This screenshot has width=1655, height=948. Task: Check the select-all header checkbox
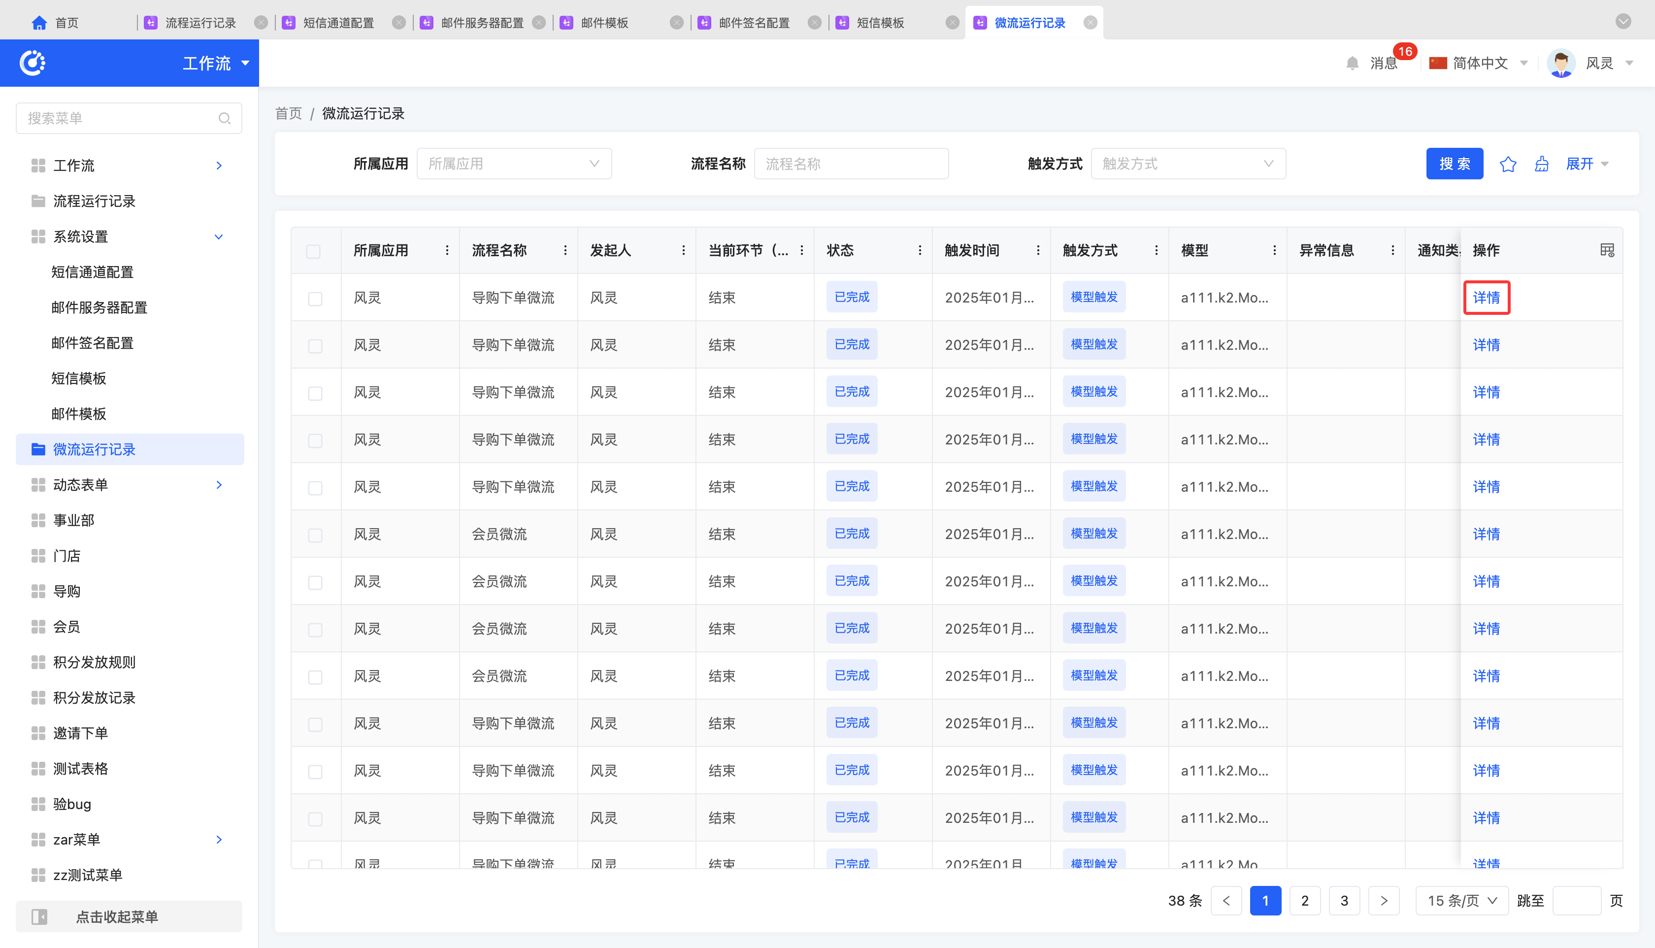pyautogui.click(x=314, y=251)
